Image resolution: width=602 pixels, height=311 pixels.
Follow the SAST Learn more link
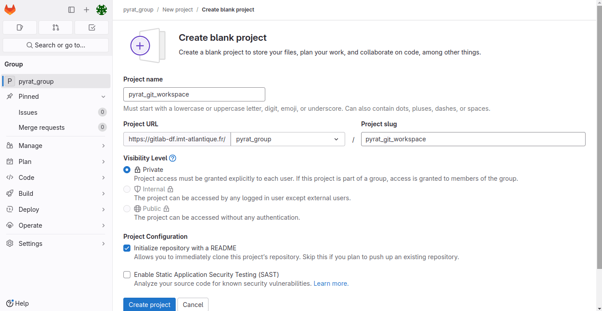tap(331, 284)
